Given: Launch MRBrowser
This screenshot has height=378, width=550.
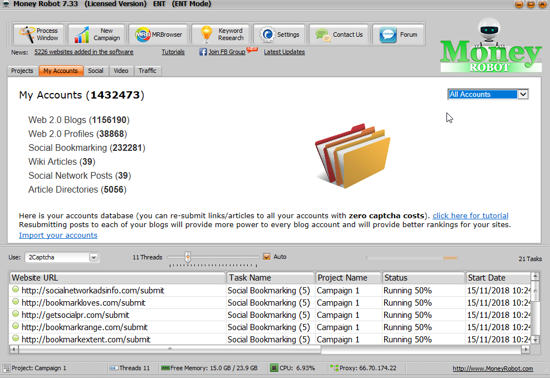Looking at the screenshot, I should (x=158, y=35).
